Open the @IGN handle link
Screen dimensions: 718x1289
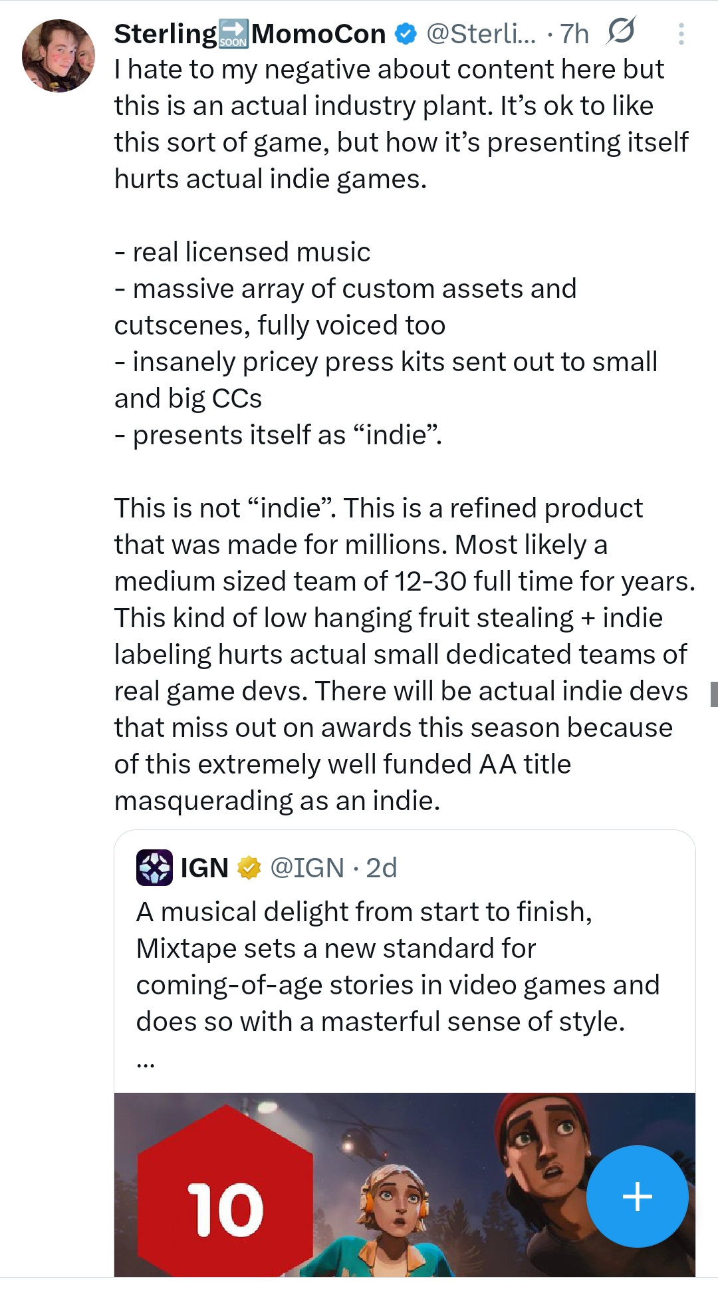coord(307,868)
